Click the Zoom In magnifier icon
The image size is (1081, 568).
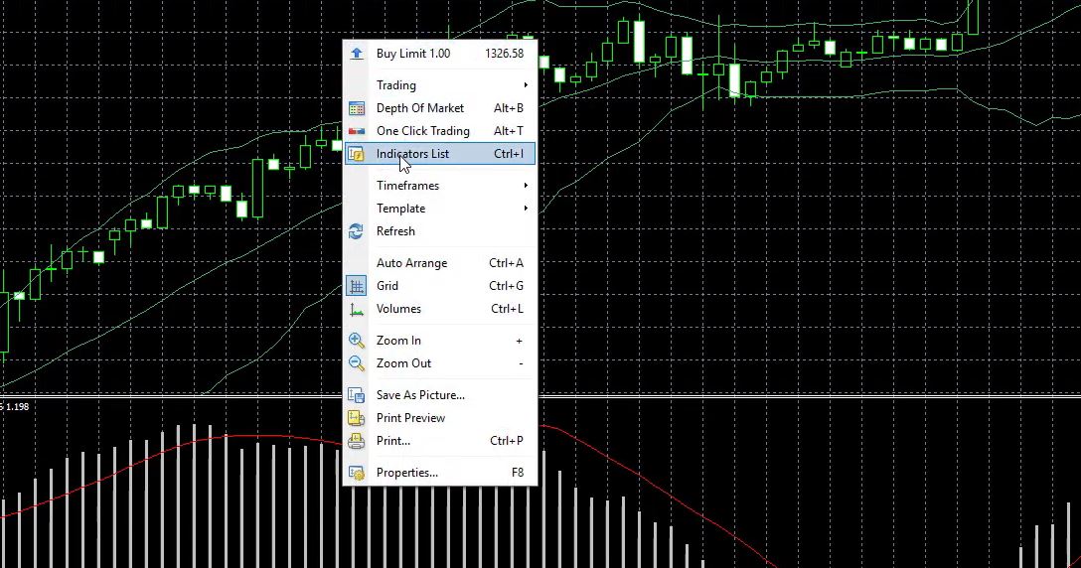coord(357,341)
